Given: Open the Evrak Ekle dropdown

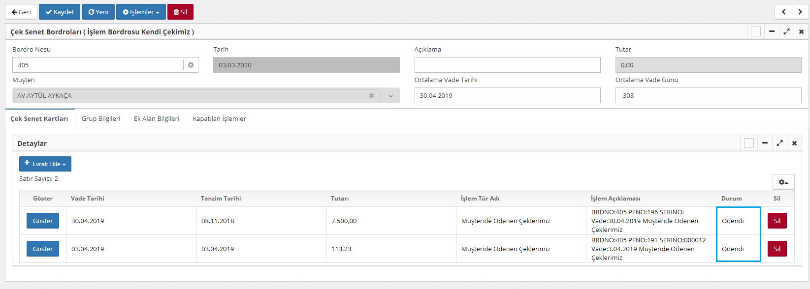Looking at the screenshot, I should click(x=45, y=164).
